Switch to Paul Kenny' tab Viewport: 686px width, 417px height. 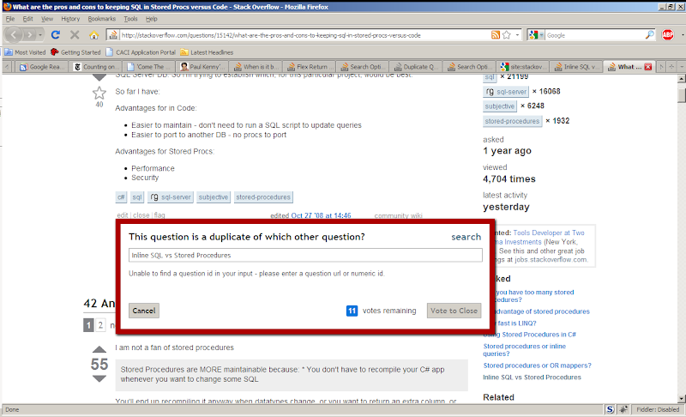pyautogui.click(x=202, y=67)
